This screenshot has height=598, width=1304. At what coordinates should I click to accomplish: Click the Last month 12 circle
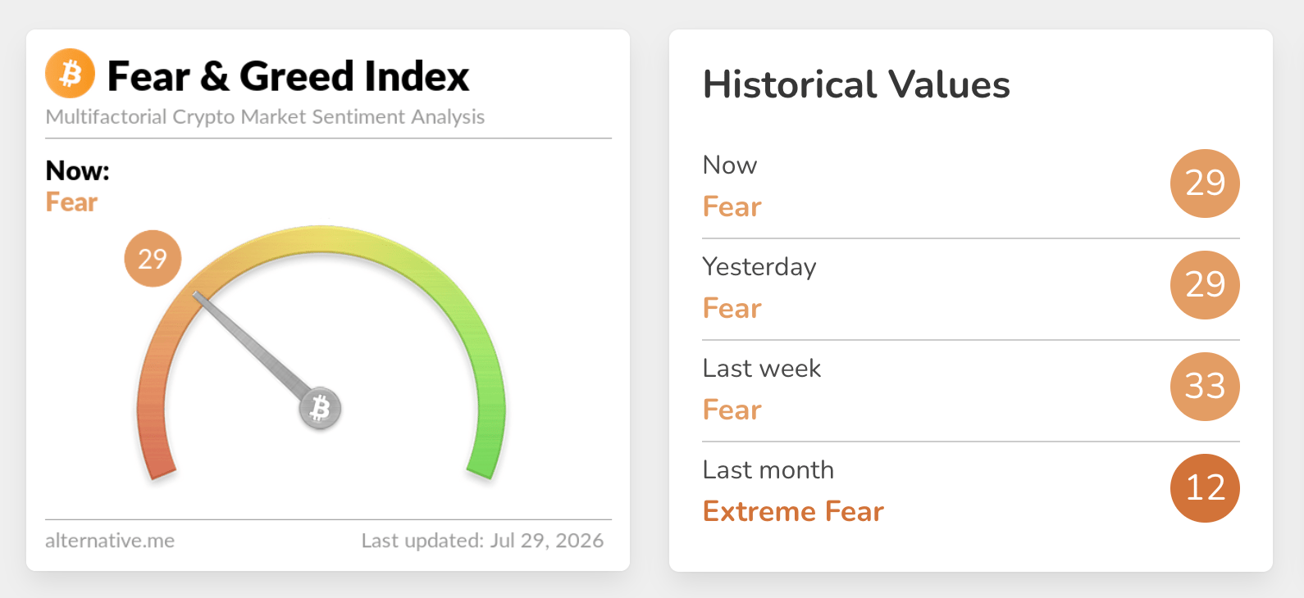(x=1205, y=488)
